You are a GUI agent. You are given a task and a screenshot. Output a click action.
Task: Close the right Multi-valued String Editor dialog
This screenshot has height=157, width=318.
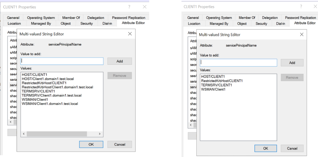tap(302, 34)
